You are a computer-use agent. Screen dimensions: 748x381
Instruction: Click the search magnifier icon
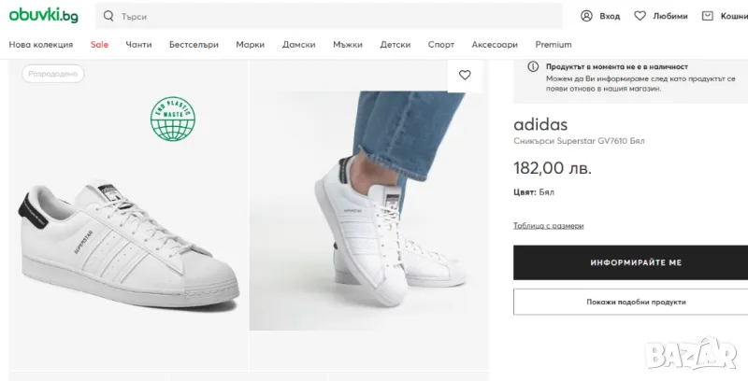109,17
